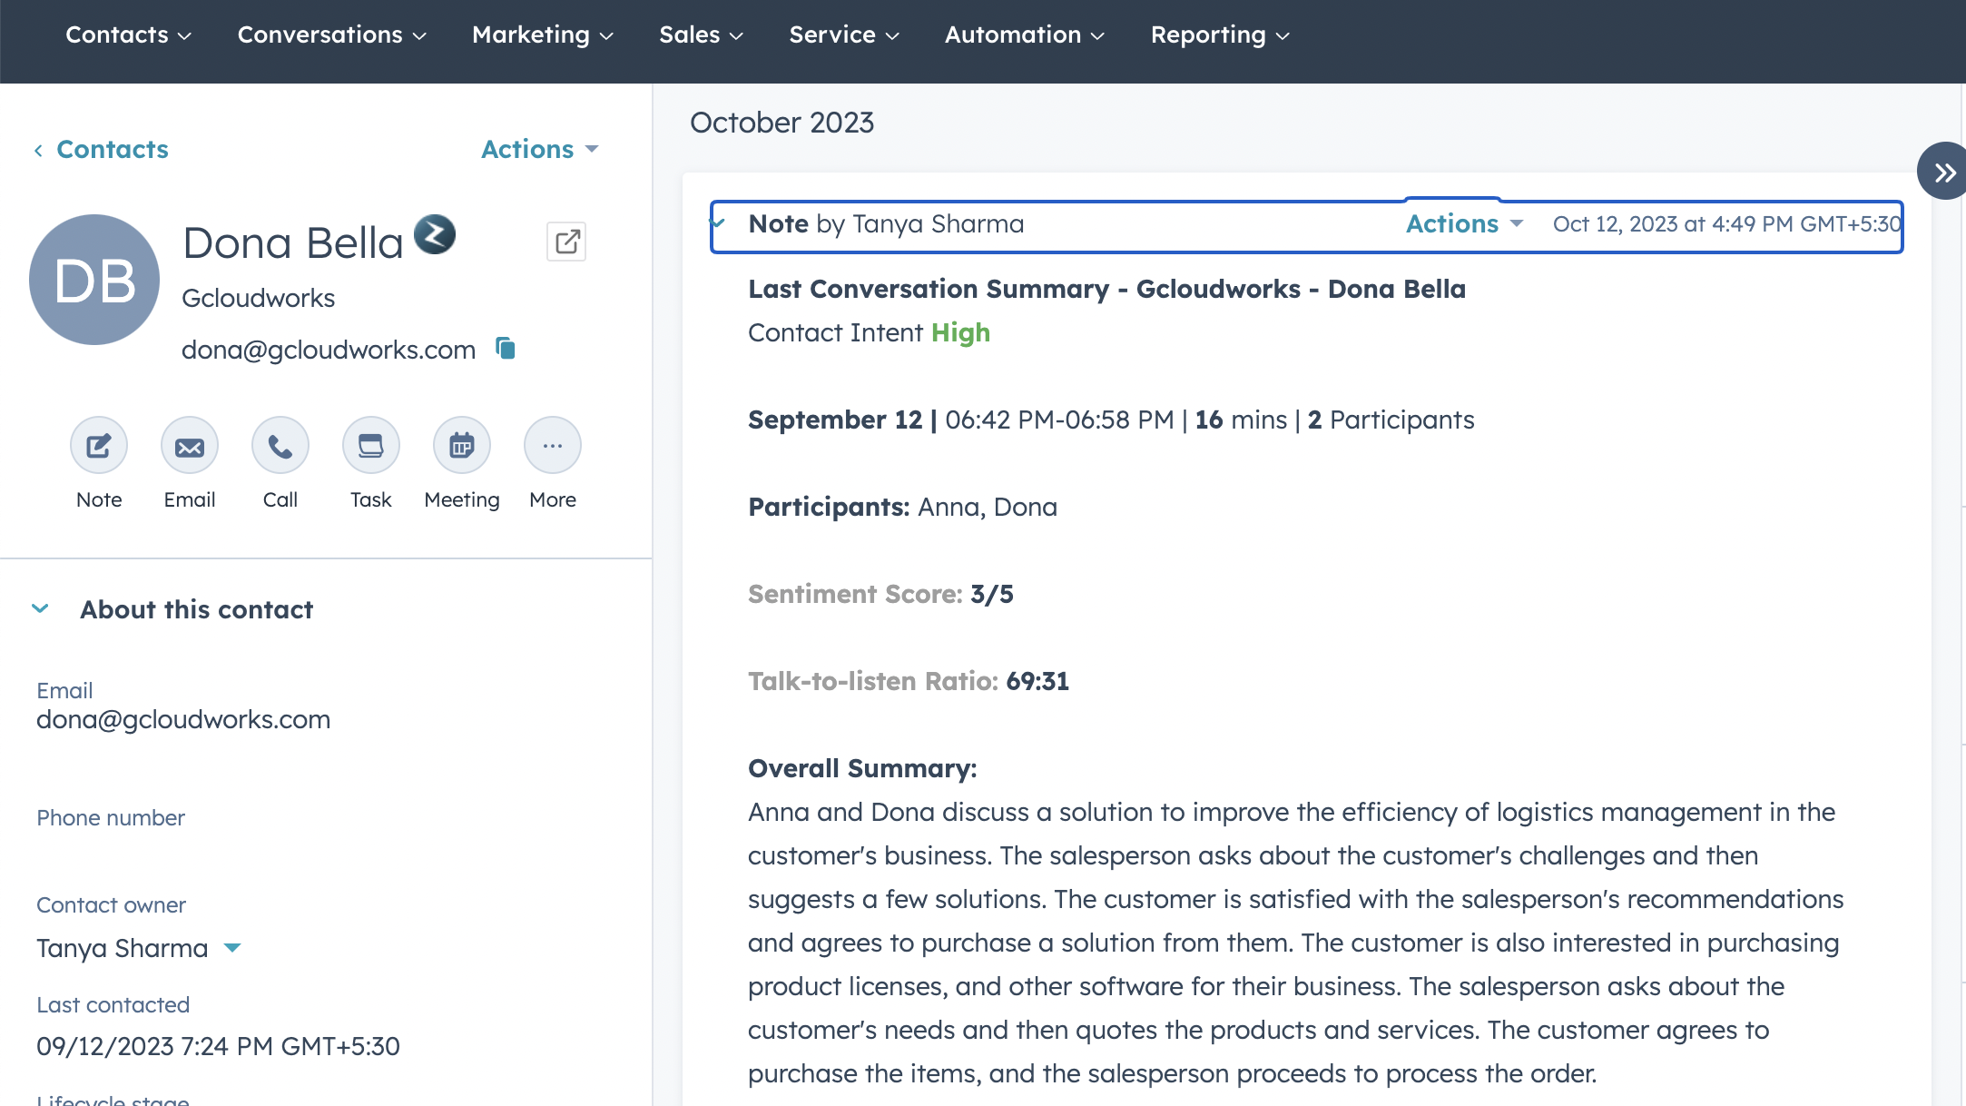Copy email with the copy icon
Viewport: 1966px width, 1106px height.
coord(506,348)
